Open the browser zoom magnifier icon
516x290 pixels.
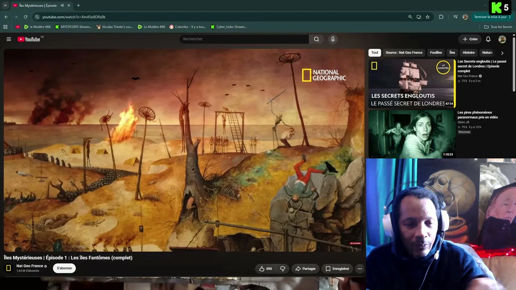coord(410,17)
